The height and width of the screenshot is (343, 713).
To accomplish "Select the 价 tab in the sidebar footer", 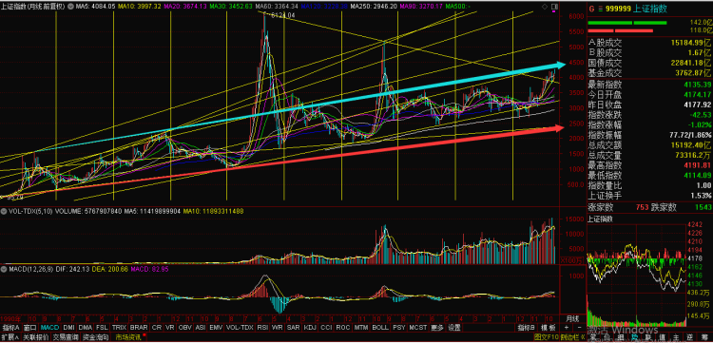I will [607, 337].
